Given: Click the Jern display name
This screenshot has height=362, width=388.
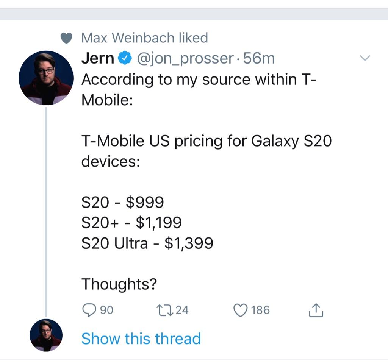Looking at the screenshot, I should coord(97,58).
